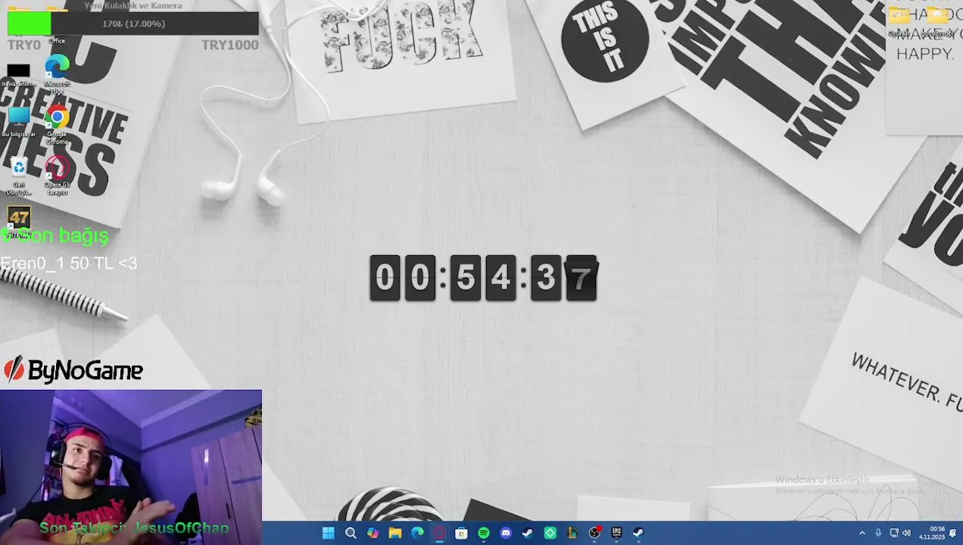The height and width of the screenshot is (545, 963).
Task: Switch to Opera GX in taskbar
Action: 439,533
